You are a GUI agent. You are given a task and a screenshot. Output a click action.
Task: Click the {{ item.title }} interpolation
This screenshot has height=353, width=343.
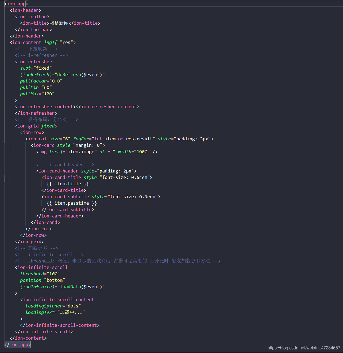tap(68, 184)
